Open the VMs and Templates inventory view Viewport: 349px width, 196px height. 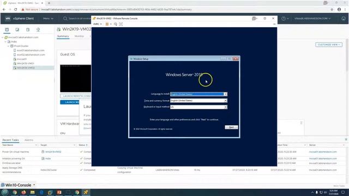pos(17,29)
